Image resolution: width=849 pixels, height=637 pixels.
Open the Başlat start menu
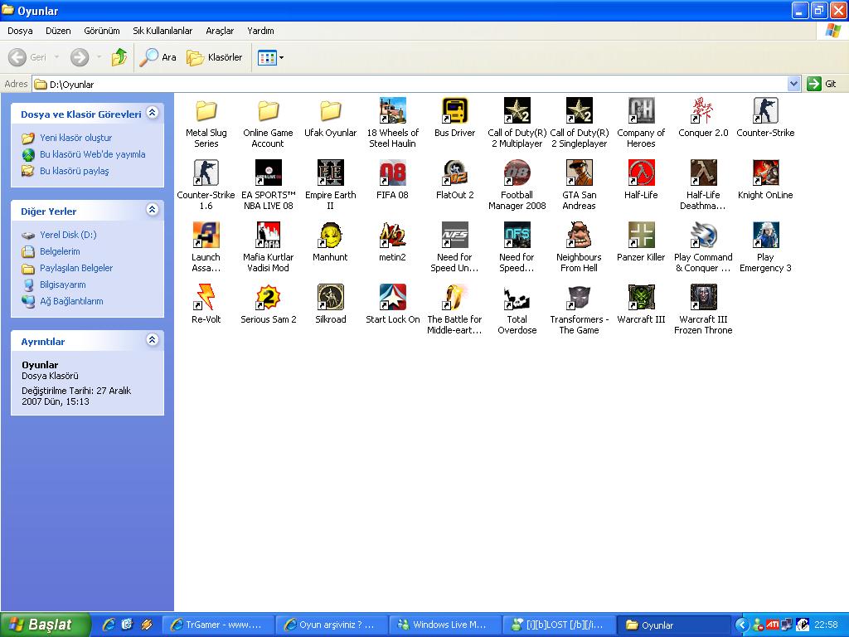pyautogui.click(x=45, y=625)
